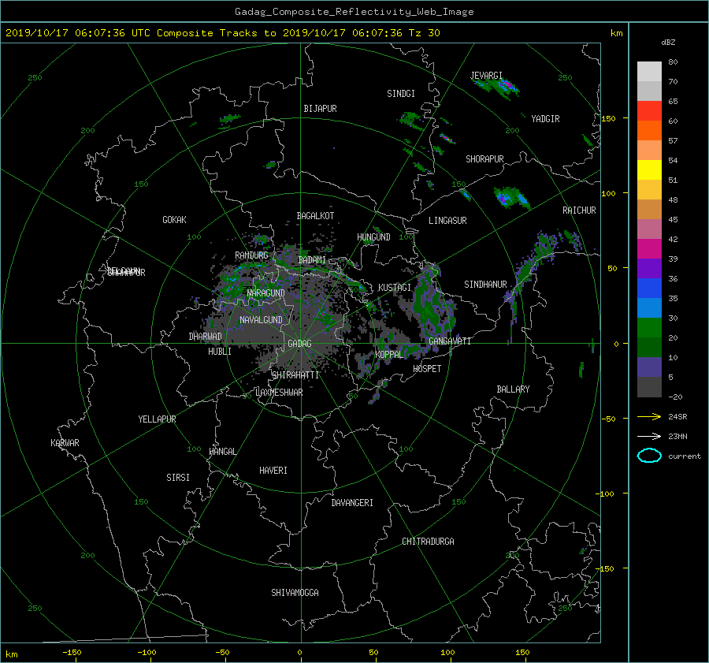The image size is (709, 663).
Task: Click the white 23MN arrow legend icon
Action: coord(649,436)
